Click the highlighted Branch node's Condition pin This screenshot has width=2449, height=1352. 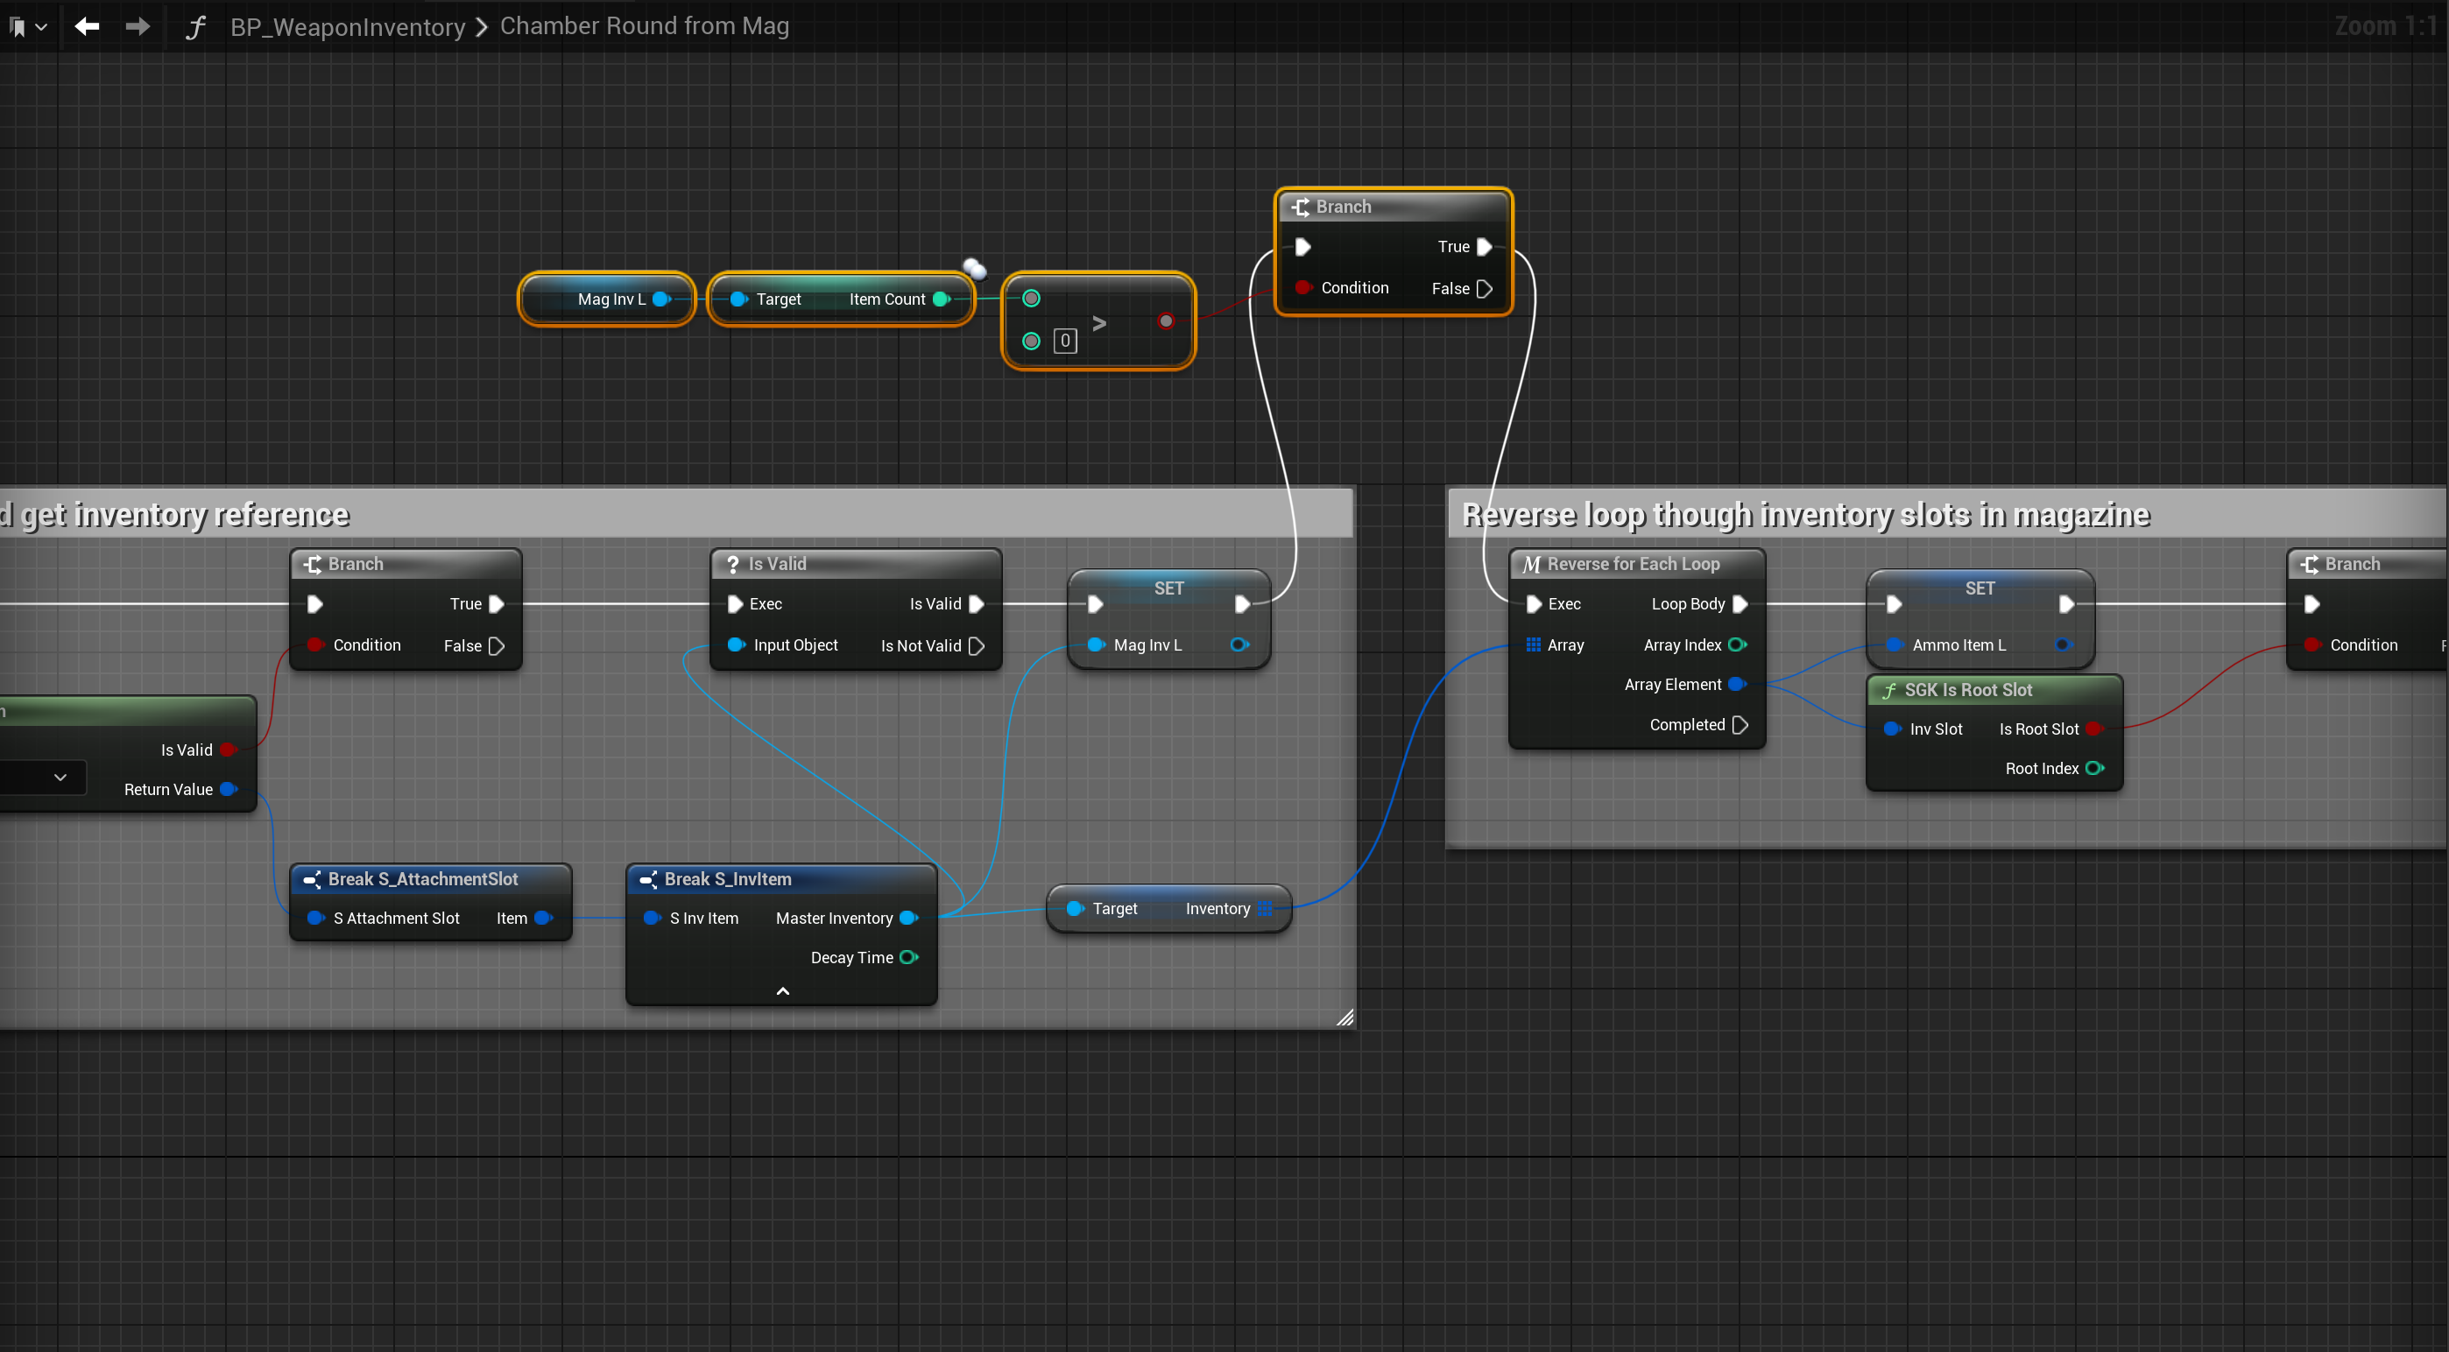(1304, 288)
